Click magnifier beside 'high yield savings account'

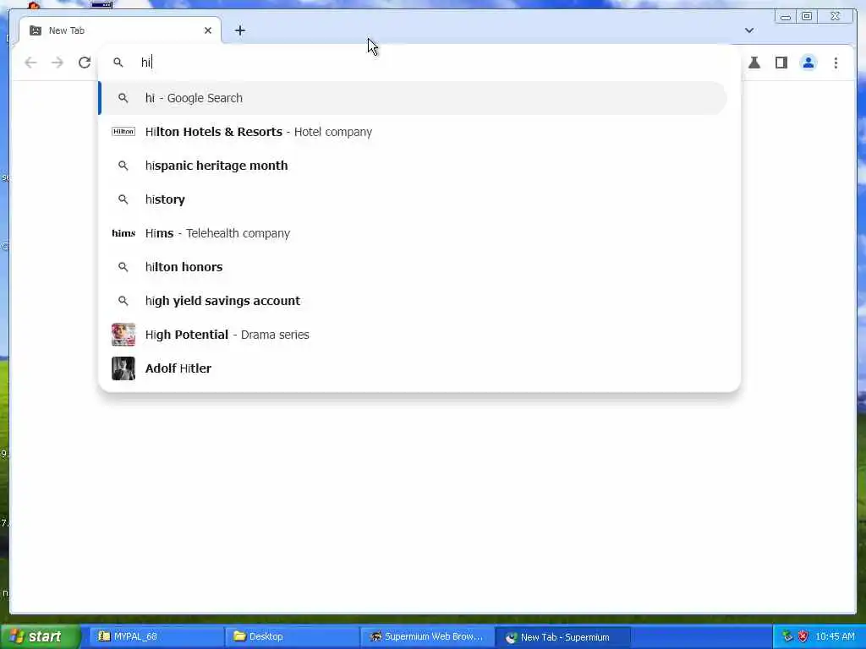tap(123, 301)
